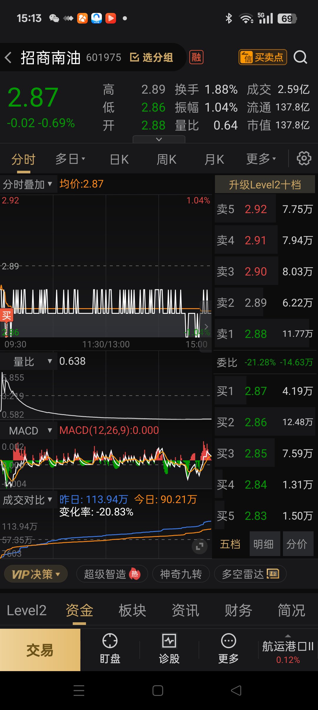Open the 成交对比 dropdown

pyautogui.click(x=28, y=500)
